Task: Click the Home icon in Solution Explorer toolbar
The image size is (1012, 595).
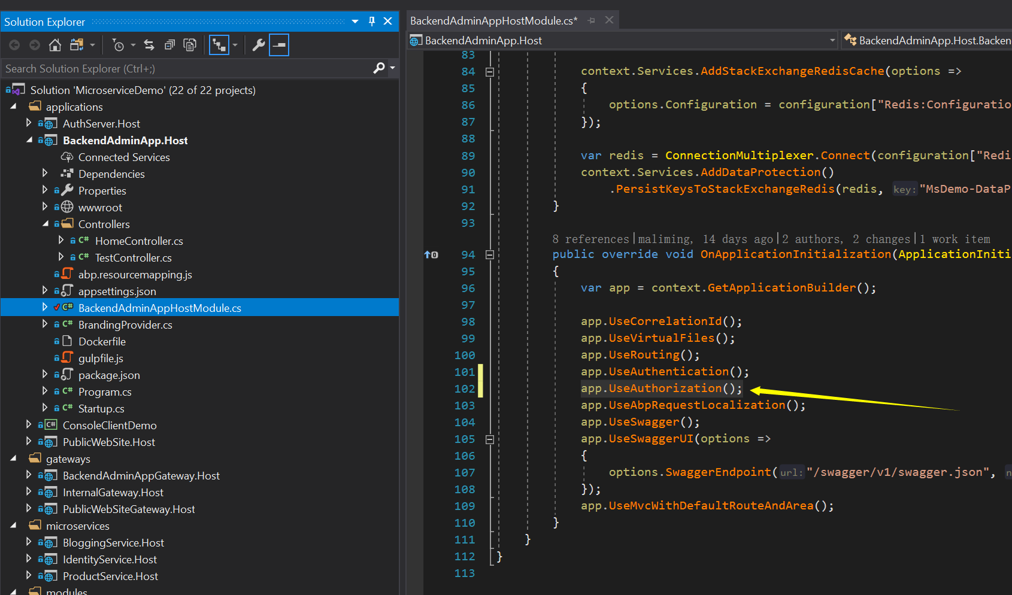Action: point(54,44)
